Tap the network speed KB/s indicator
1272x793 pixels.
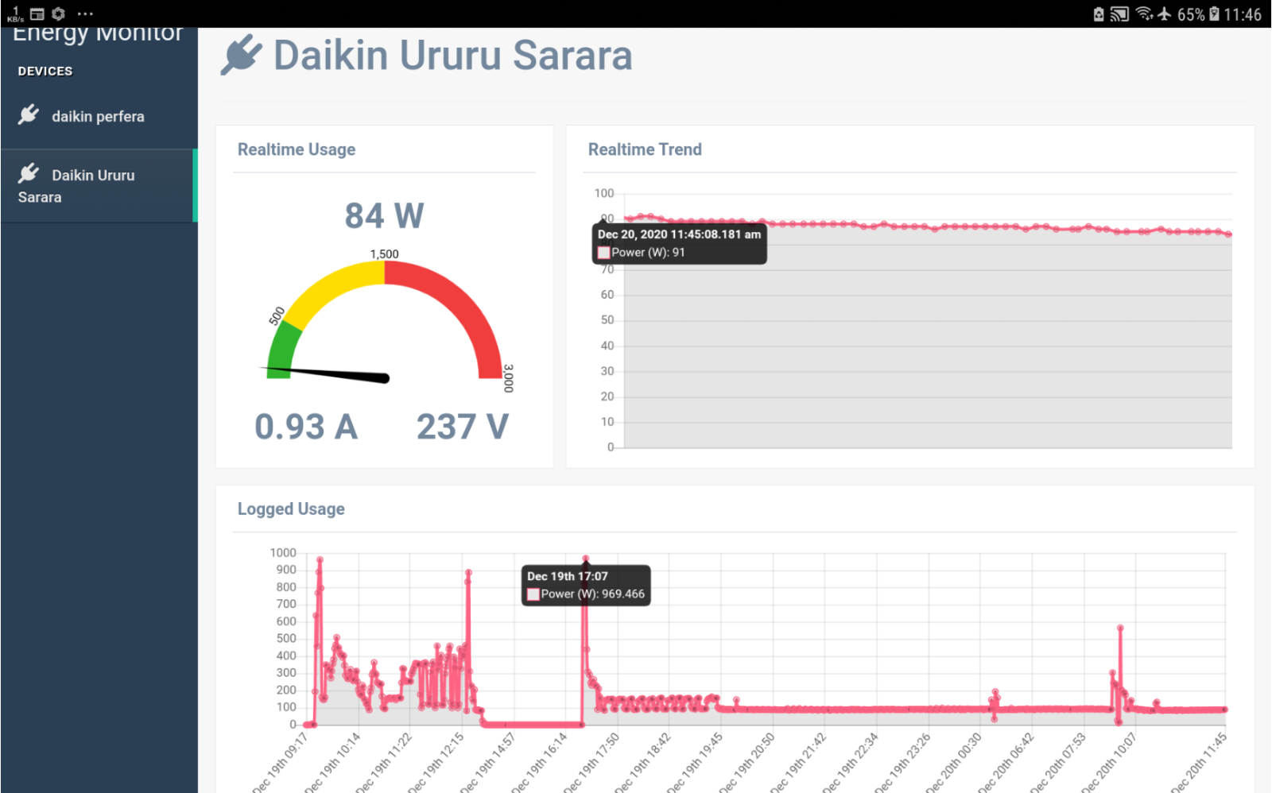pos(15,14)
